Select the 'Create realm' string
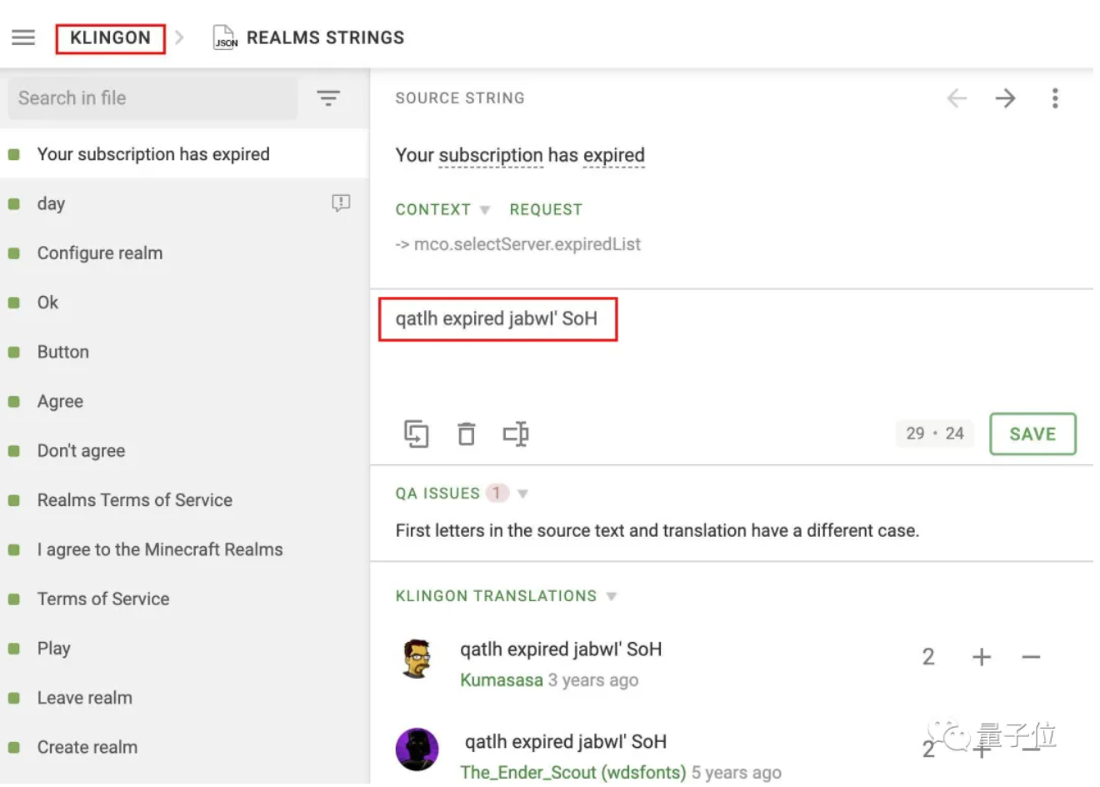Image resolution: width=1100 pixels, height=787 pixels. (184, 747)
